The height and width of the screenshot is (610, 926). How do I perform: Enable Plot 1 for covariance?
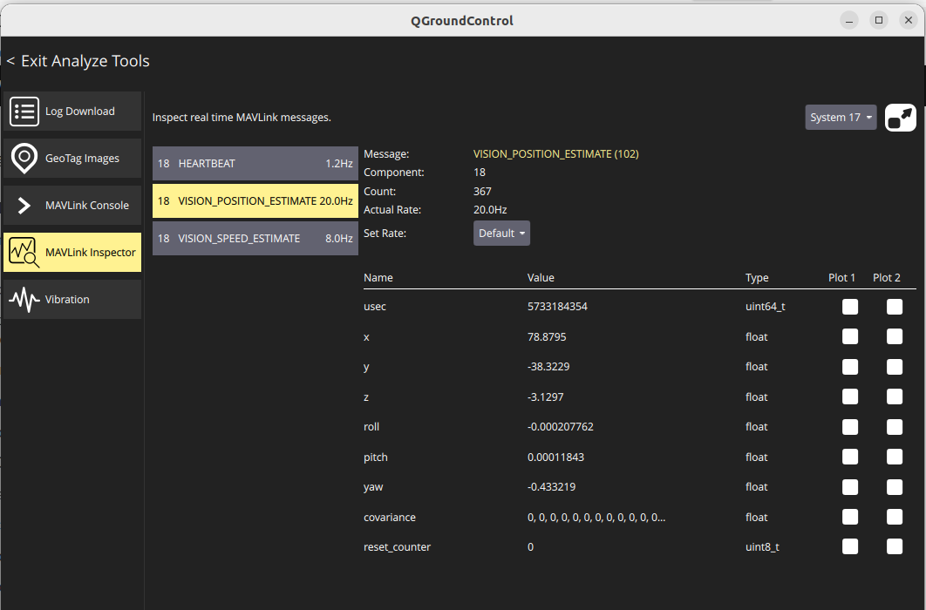pos(850,517)
